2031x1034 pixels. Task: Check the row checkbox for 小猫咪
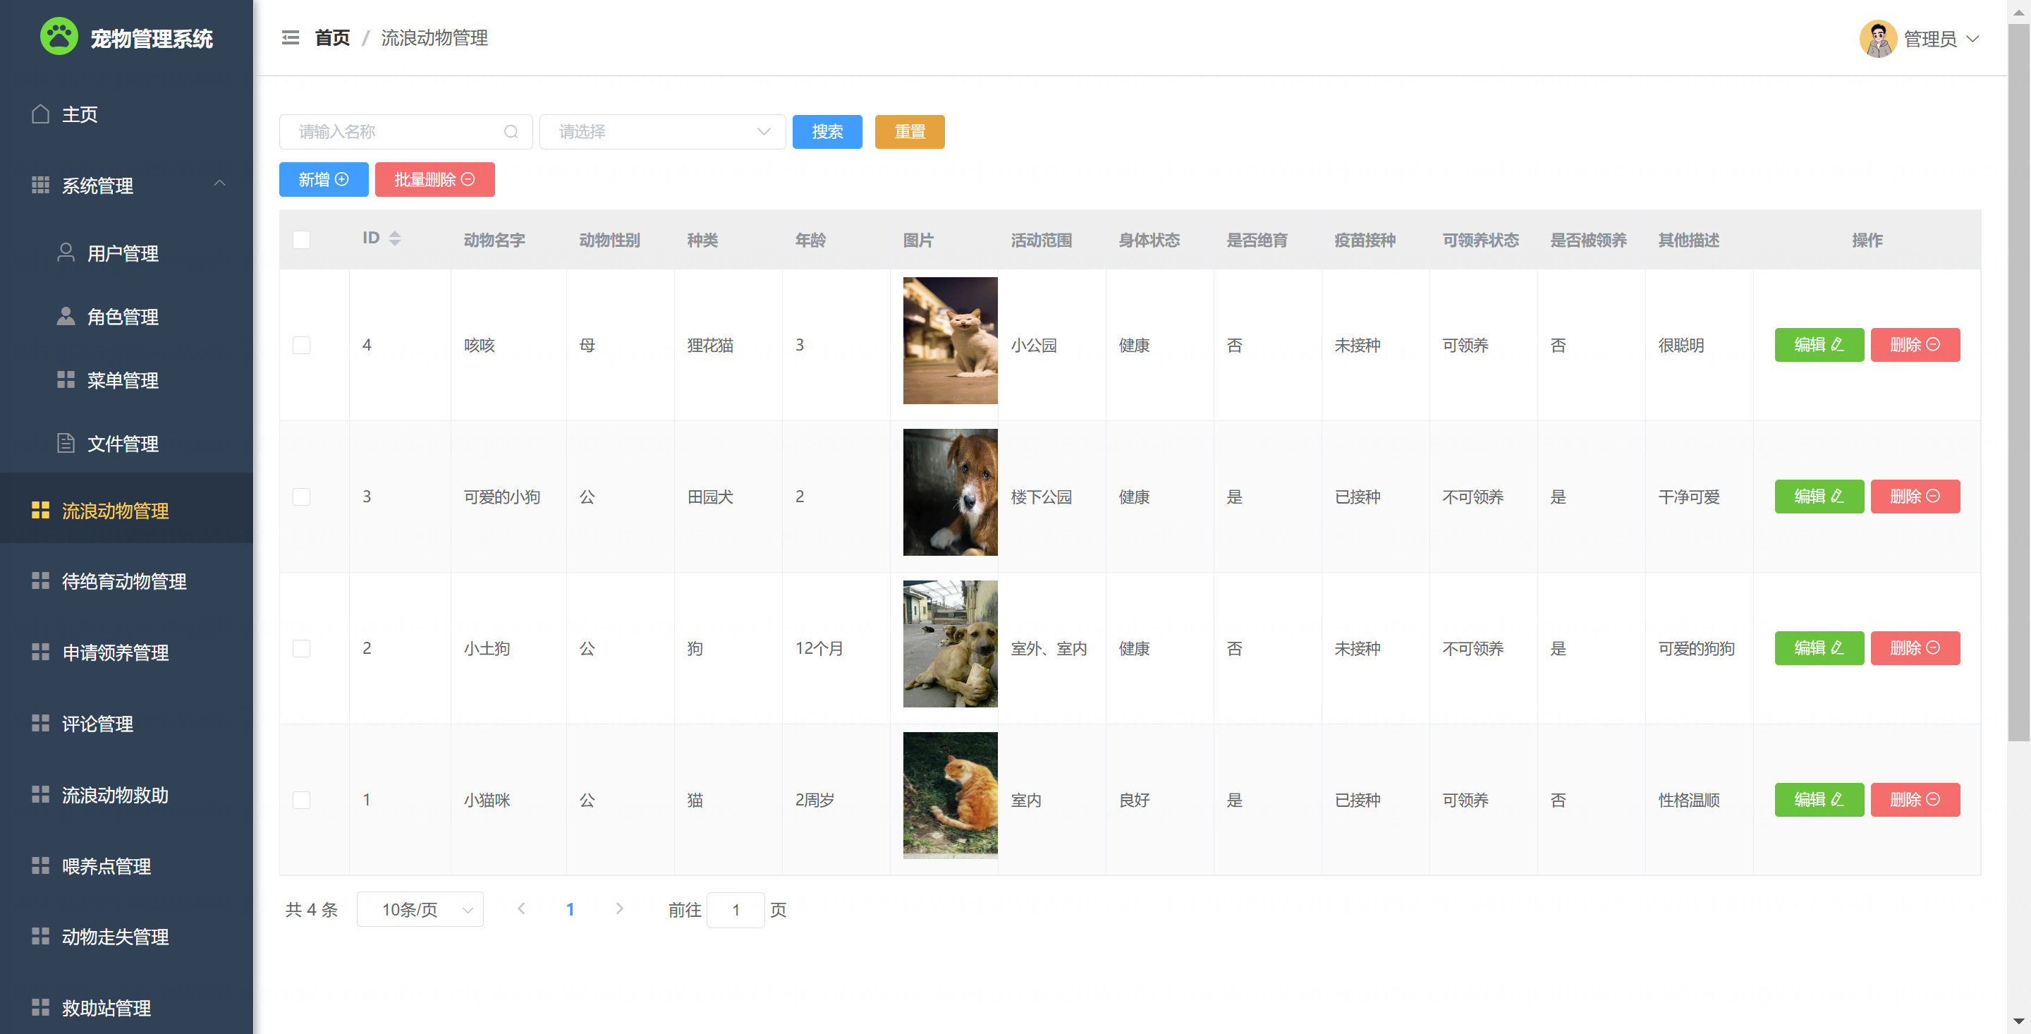tap(301, 801)
